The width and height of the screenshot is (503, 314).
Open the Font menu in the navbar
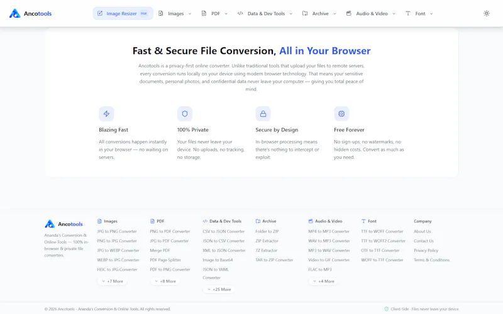pos(419,13)
